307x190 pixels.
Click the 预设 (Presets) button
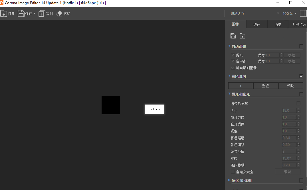[291, 85]
